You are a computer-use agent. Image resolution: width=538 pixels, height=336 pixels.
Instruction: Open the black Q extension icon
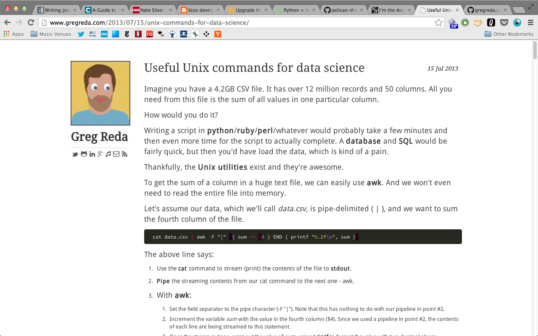(491, 23)
